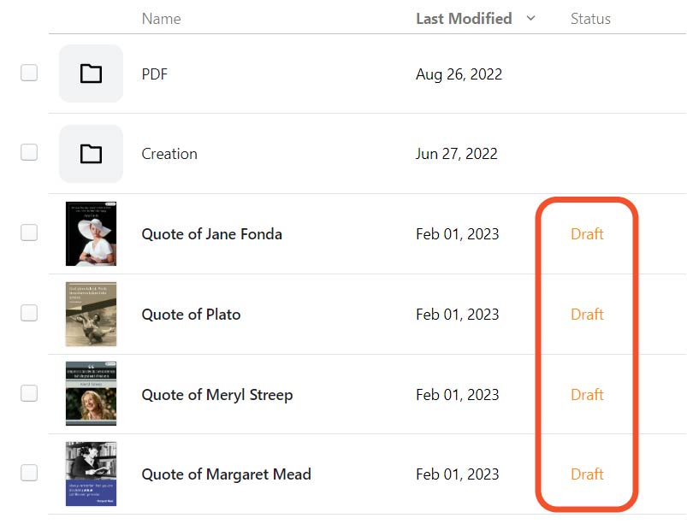Check the PDF folder checkbox
The height and width of the screenshot is (524, 687).
(29, 73)
